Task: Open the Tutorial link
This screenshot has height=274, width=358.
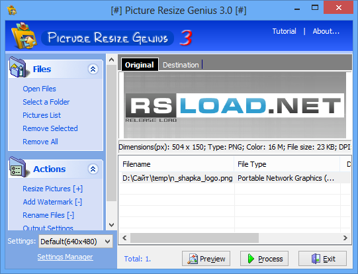Action: (284, 31)
